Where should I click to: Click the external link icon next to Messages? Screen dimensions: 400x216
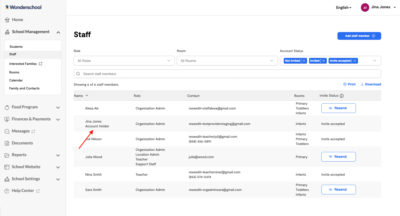pos(33,131)
